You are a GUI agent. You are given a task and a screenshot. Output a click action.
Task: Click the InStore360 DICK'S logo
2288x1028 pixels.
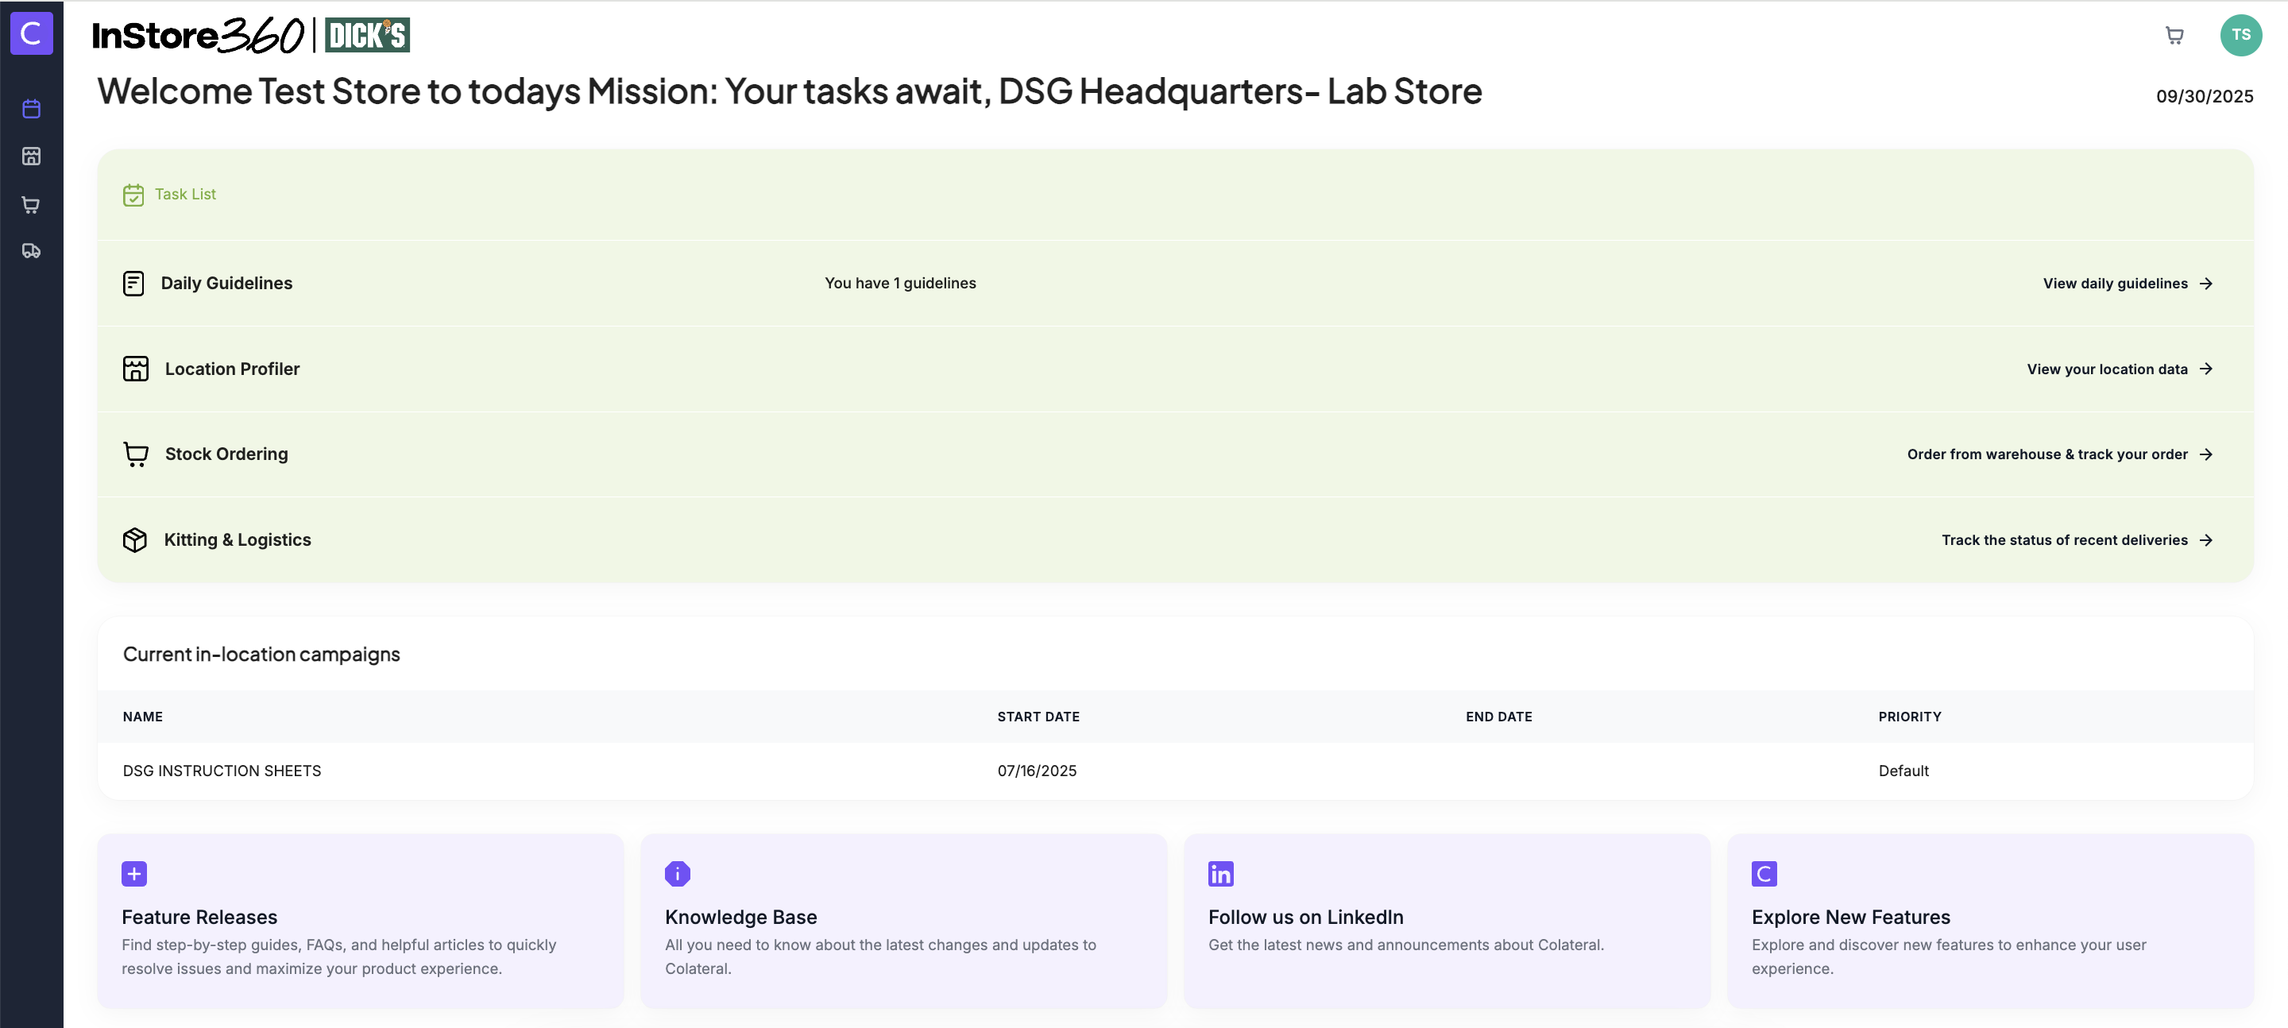(x=251, y=36)
